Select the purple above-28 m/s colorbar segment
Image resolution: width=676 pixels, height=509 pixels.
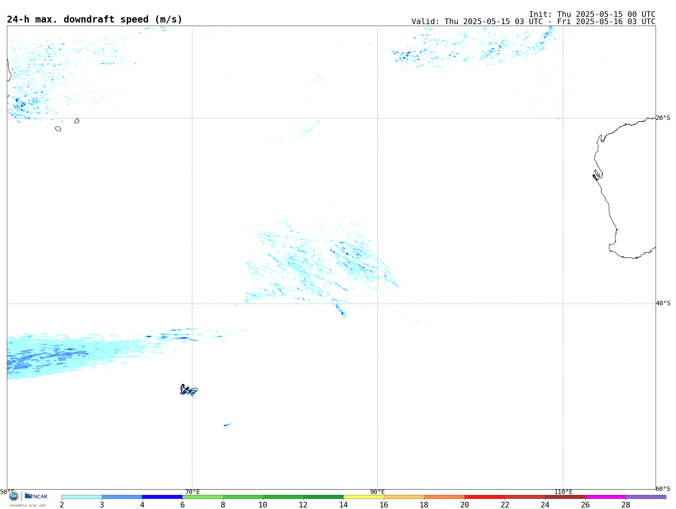tap(646, 497)
